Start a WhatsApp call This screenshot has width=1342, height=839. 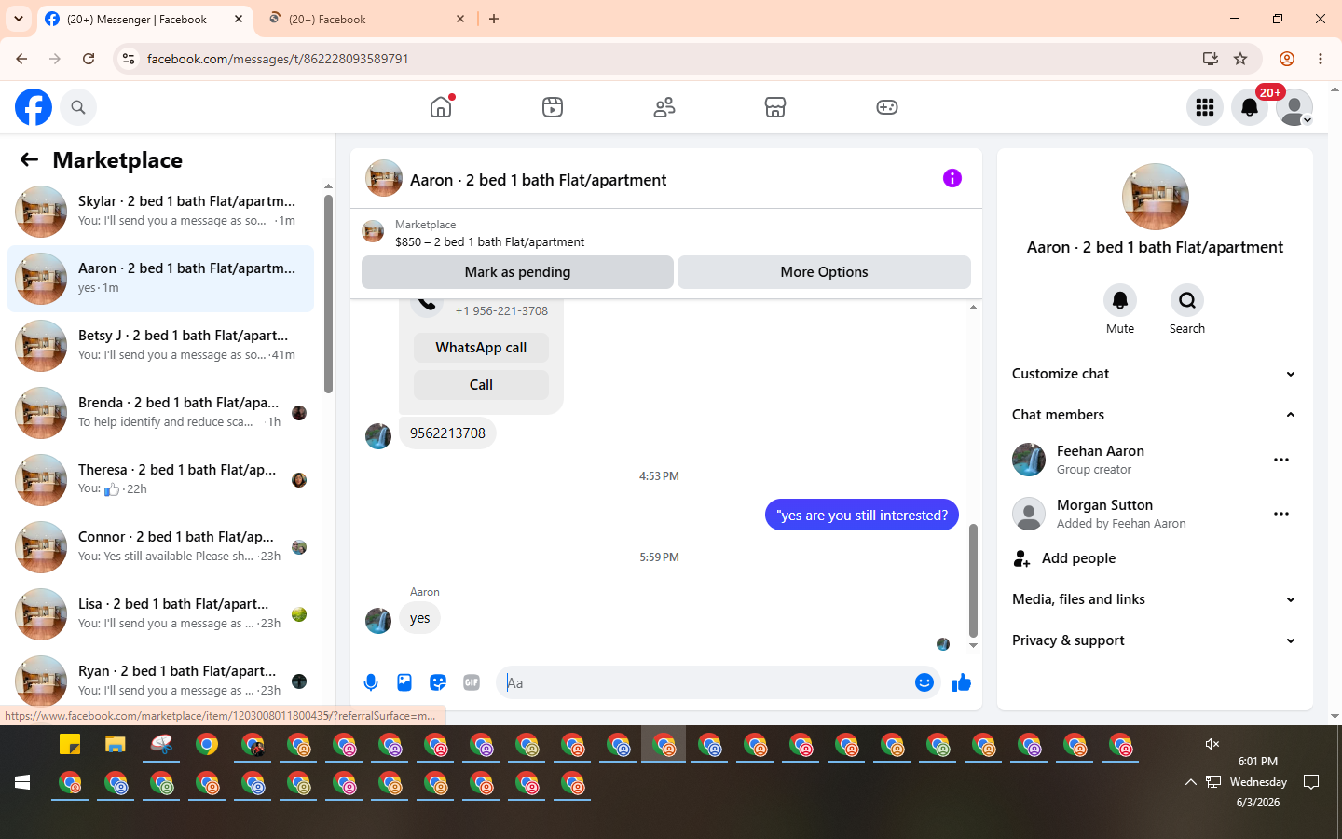[481, 348]
